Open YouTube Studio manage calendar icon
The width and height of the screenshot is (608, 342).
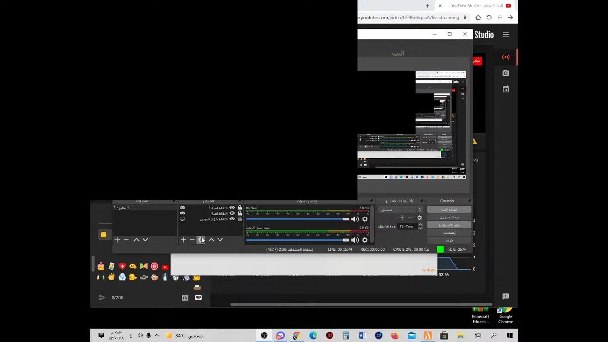(x=505, y=89)
